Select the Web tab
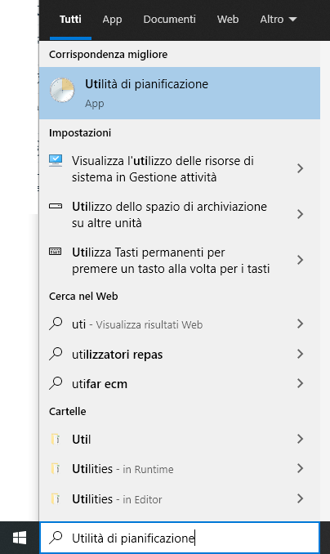The height and width of the screenshot is (554, 330). (228, 19)
